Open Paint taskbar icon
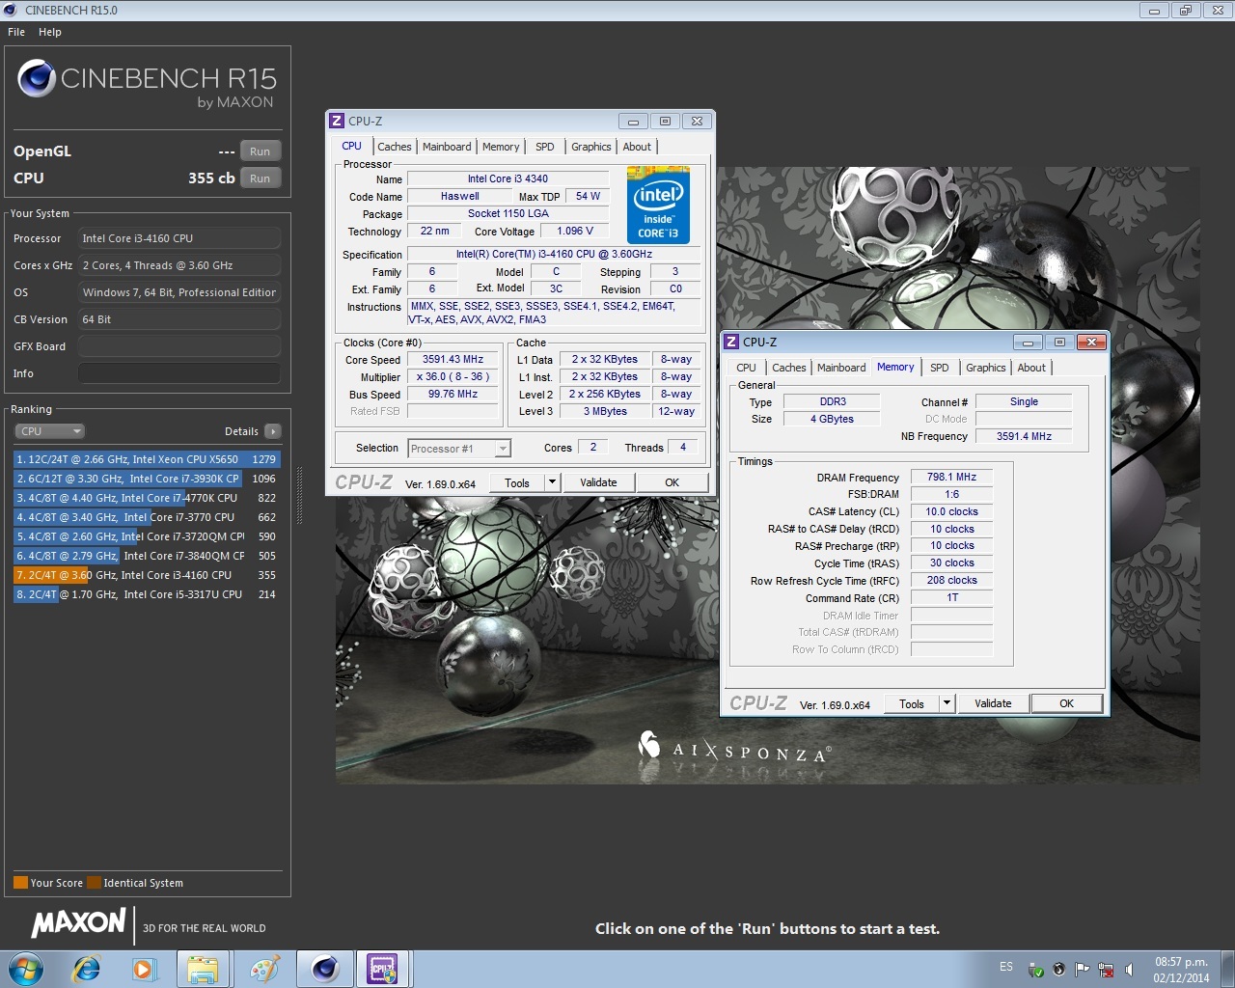This screenshot has width=1235, height=988. 263,969
